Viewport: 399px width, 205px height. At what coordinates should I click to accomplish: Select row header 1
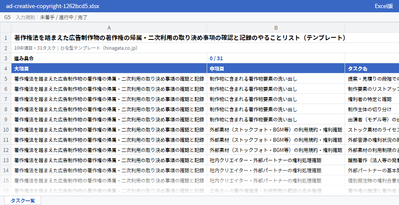click(x=6, y=38)
